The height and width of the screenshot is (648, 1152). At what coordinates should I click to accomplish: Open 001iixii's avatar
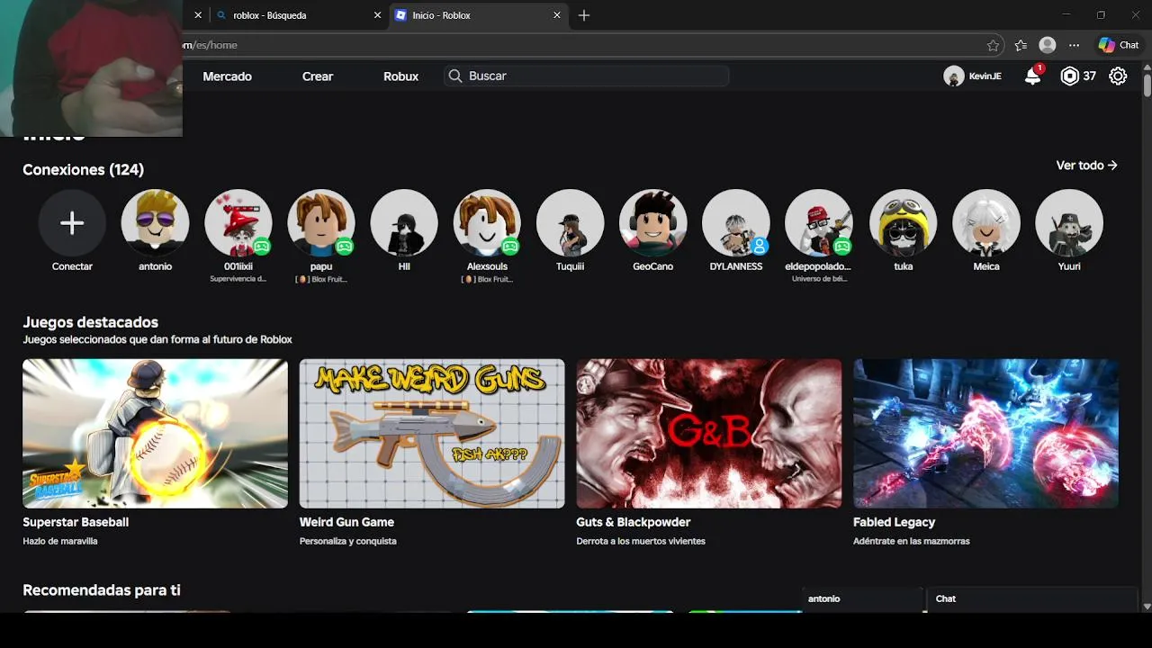238,223
